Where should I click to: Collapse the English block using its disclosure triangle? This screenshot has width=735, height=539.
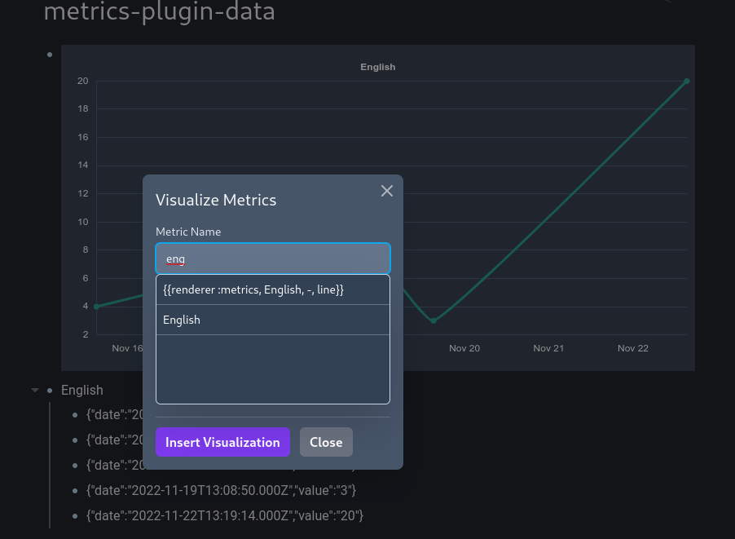[x=34, y=390]
